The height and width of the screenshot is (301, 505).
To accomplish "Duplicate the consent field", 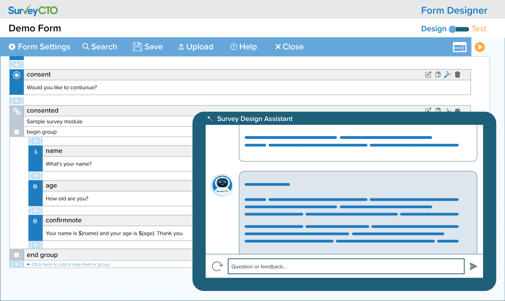I will [x=438, y=74].
